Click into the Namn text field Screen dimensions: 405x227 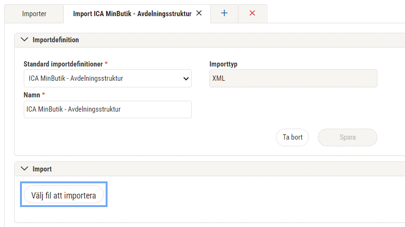tap(108, 109)
